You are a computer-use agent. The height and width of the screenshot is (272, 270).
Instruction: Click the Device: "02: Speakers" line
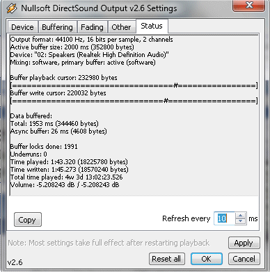[90, 55]
